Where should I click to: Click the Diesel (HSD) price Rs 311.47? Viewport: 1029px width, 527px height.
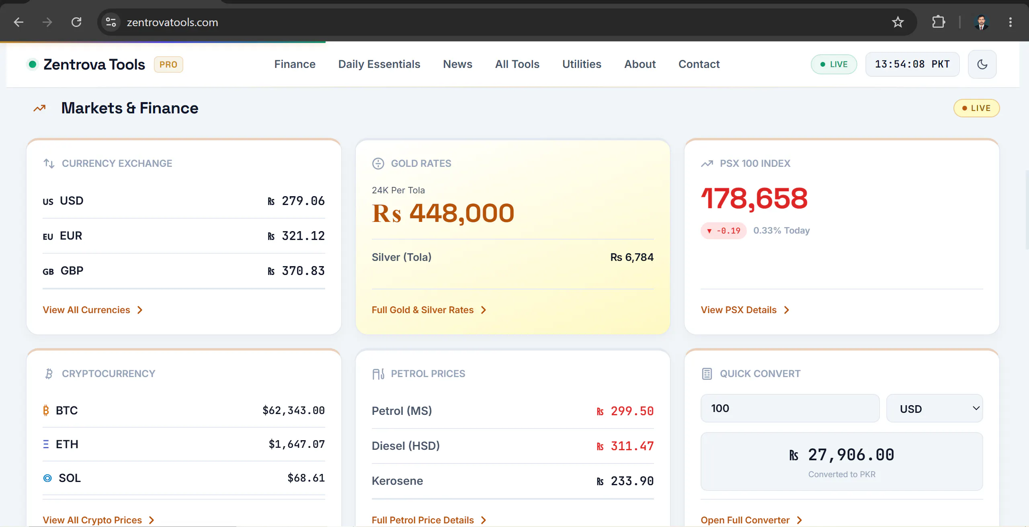click(x=625, y=446)
